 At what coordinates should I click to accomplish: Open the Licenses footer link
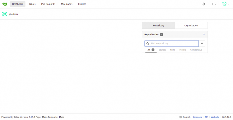coord(197,117)
